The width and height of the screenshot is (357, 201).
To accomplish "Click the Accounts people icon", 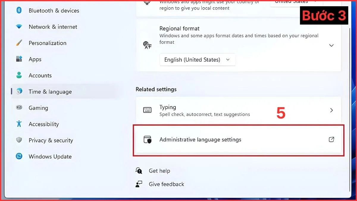I will pyautogui.click(x=18, y=75).
